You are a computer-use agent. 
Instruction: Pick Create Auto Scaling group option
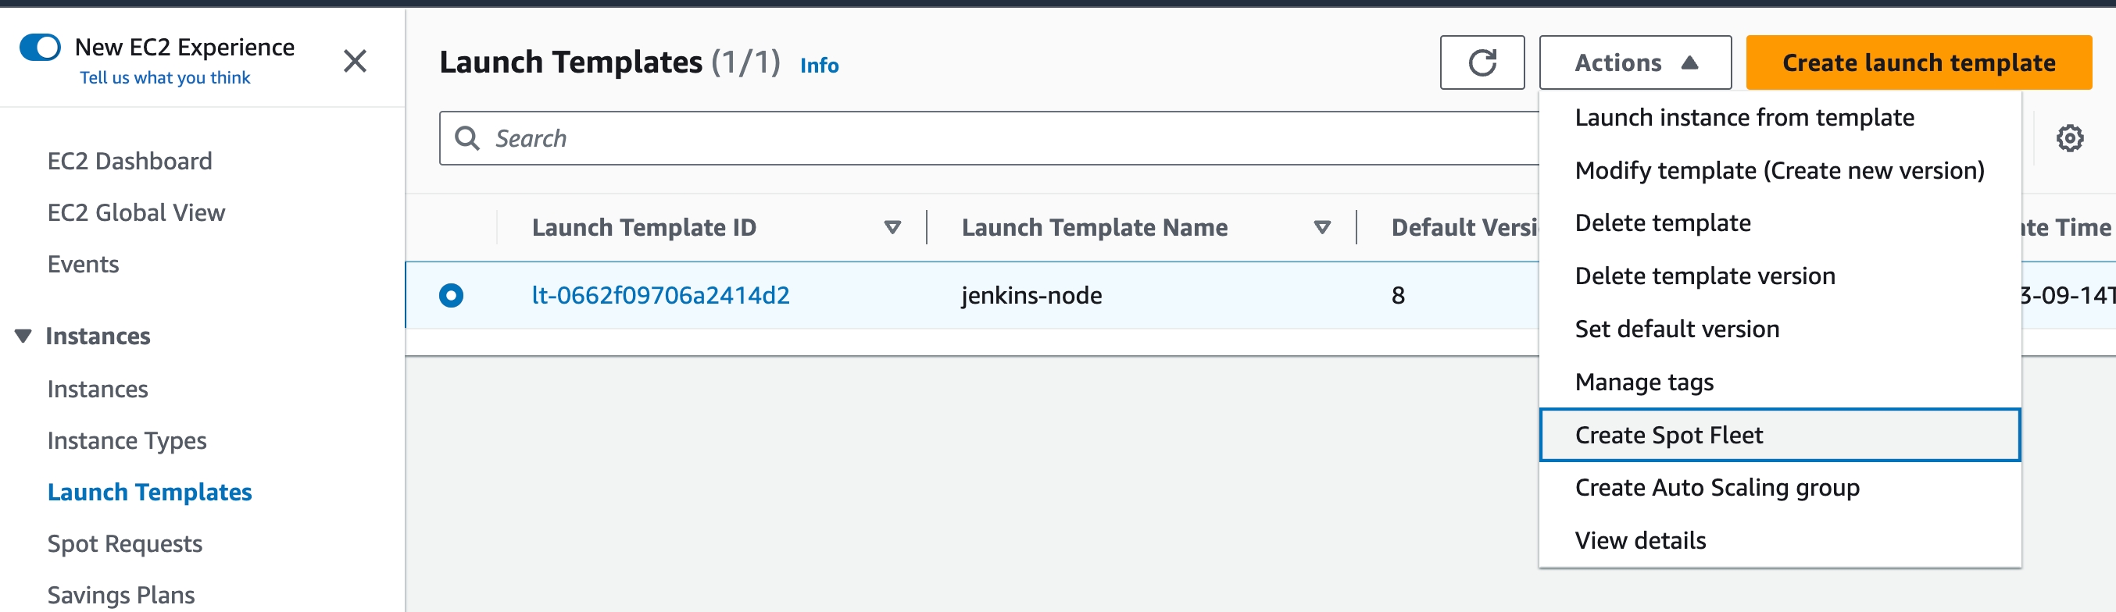click(1716, 487)
